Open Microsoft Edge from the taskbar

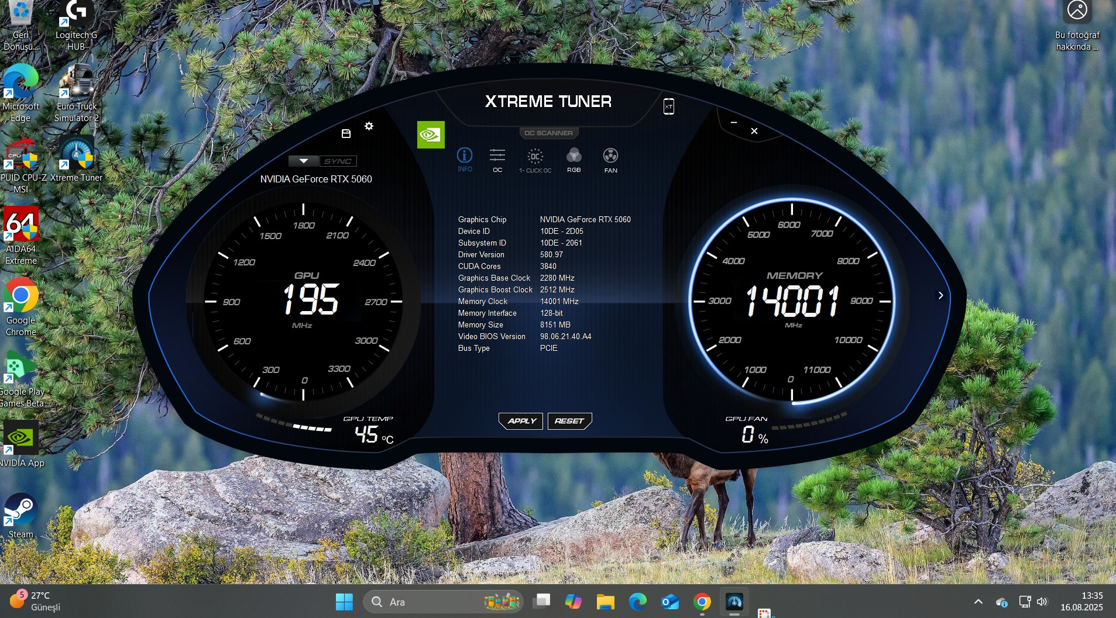[637, 602]
